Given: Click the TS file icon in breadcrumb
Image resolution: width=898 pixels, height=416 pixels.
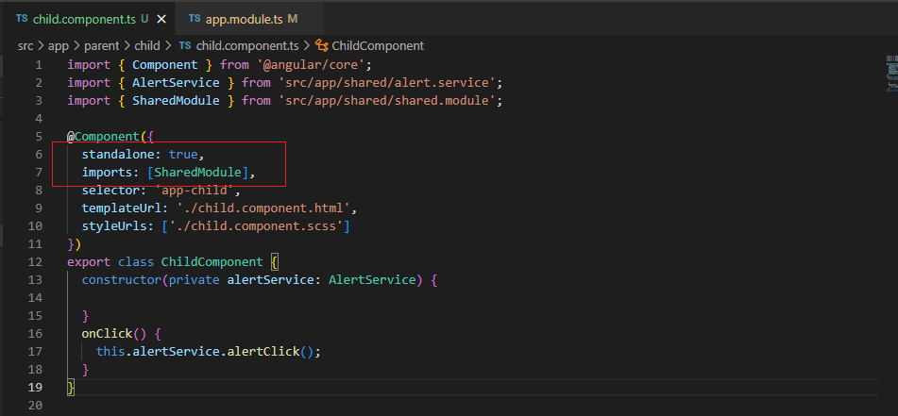Looking at the screenshot, I should click(x=184, y=46).
